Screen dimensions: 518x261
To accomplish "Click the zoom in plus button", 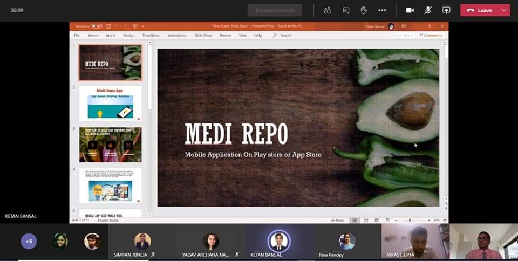I will (x=429, y=220).
